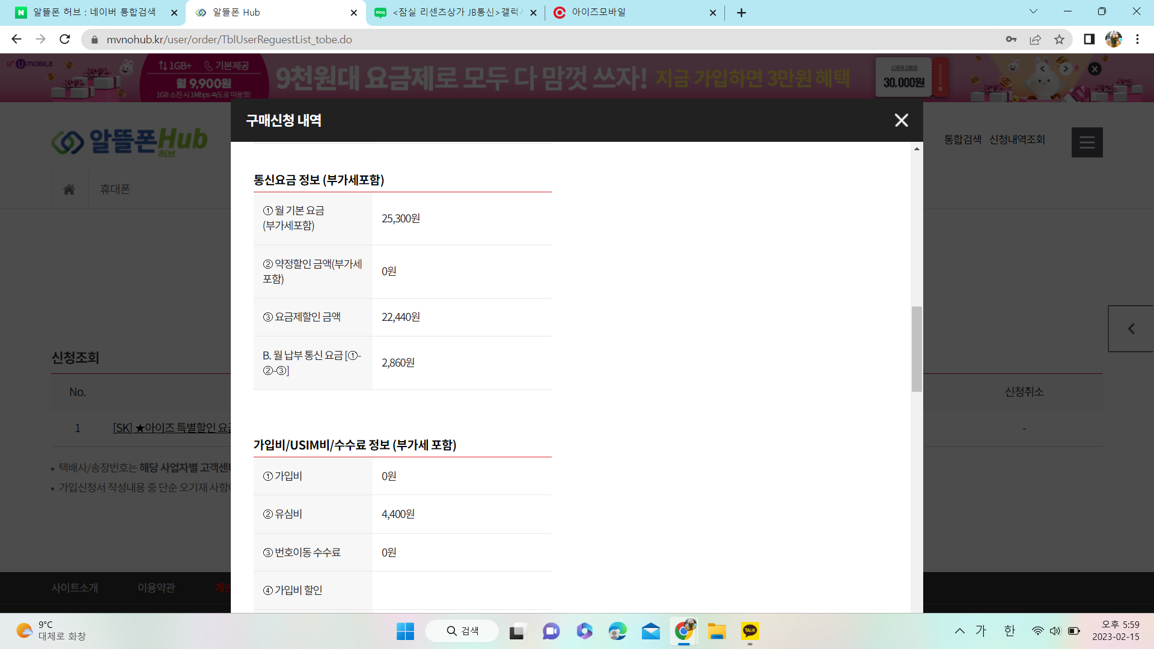Open KakaoTalk from the taskbar

tap(750, 631)
